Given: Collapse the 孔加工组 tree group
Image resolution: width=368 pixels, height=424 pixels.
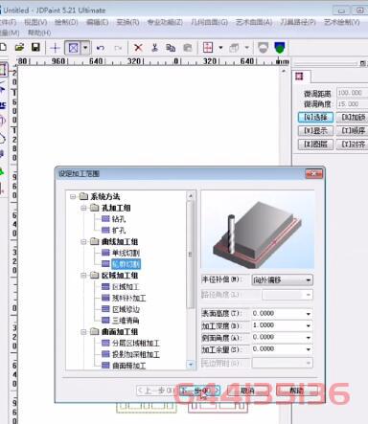Looking at the screenshot, I should [x=83, y=208].
